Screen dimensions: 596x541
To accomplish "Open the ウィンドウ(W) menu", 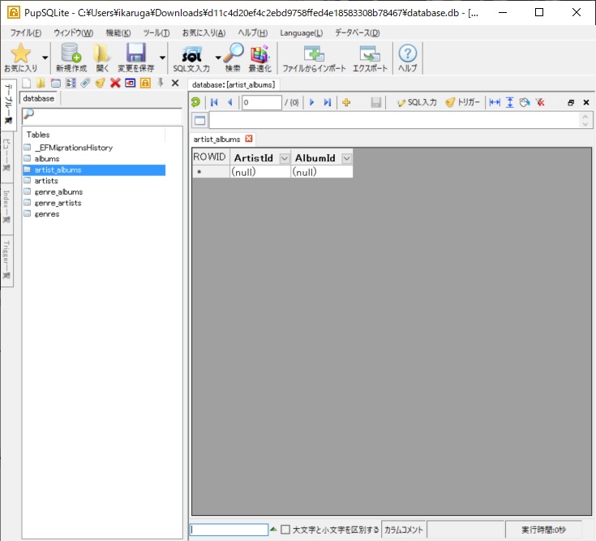I will tap(73, 33).
